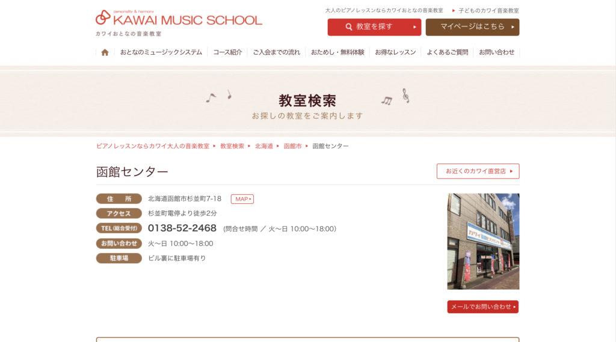616x342 pixels.
Task: Click the アクセス label badge
Action: [119, 213]
